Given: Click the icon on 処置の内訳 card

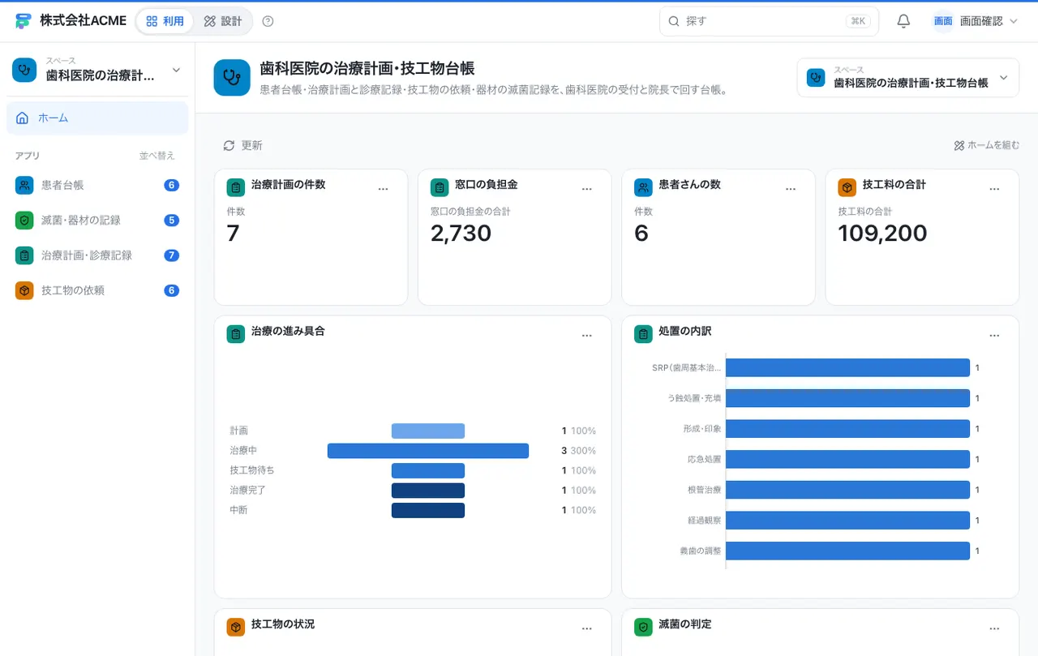Looking at the screenshot, I should tap(643, 334).
